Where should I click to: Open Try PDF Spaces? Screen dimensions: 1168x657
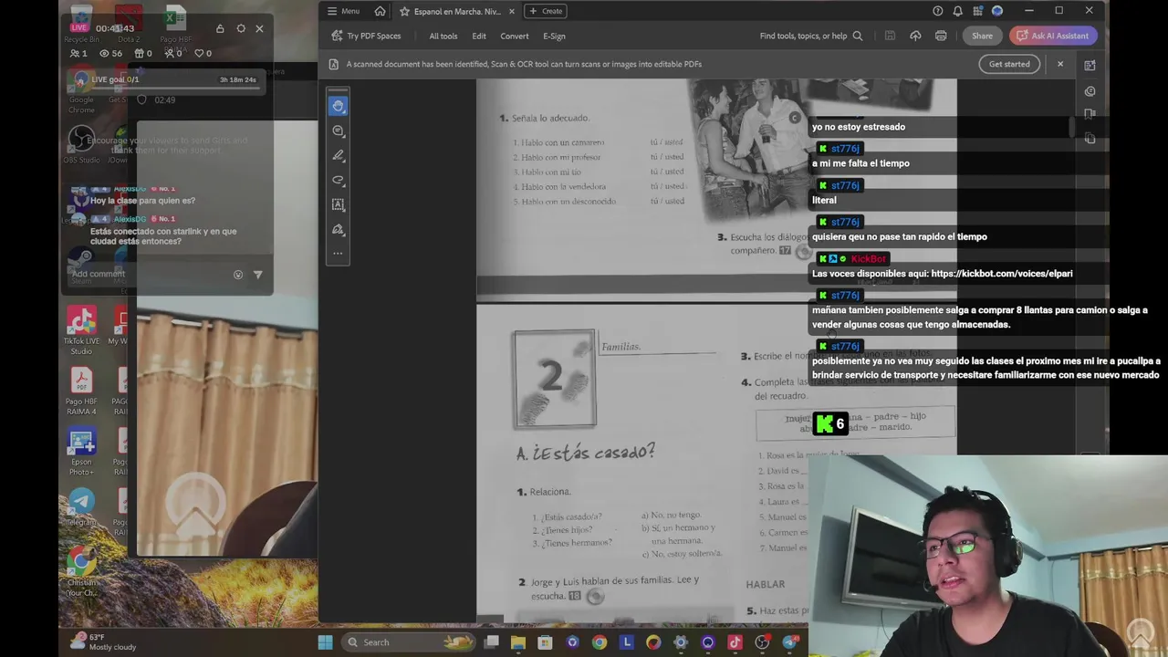pos(366,36)
